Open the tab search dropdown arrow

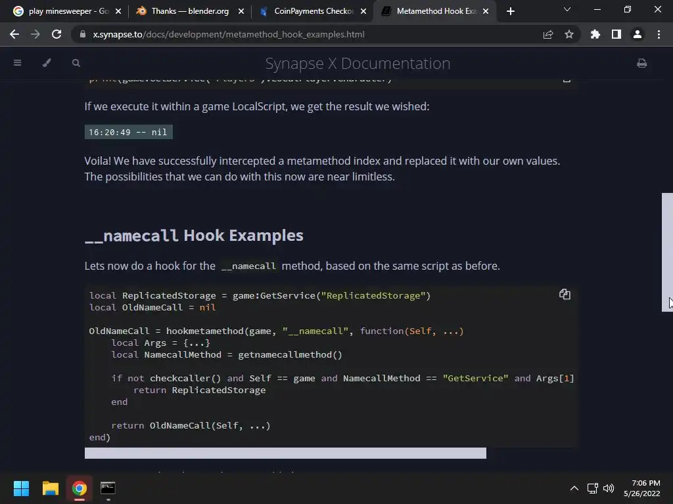(x=567, y=9)
